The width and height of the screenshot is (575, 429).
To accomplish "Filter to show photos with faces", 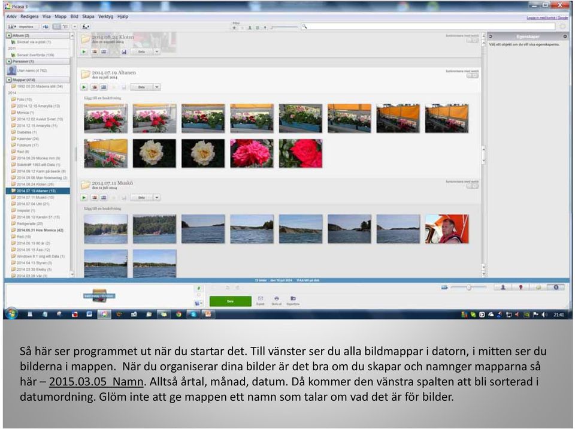I will (250, 28).
